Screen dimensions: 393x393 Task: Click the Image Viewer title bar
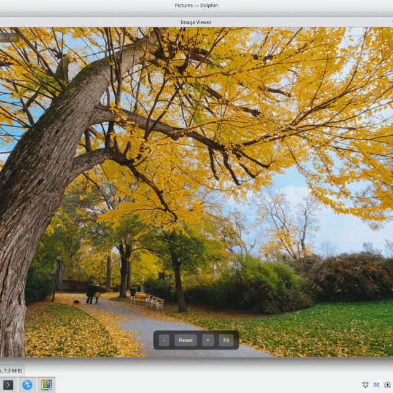coord(196,22)
